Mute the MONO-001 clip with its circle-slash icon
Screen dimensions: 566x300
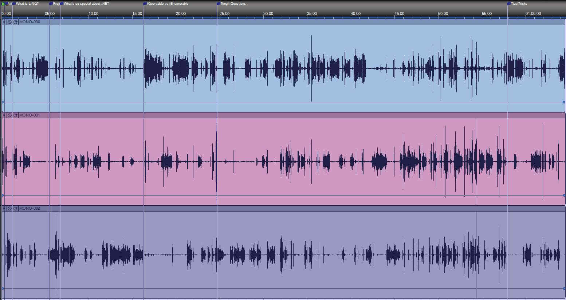point(10,115)
